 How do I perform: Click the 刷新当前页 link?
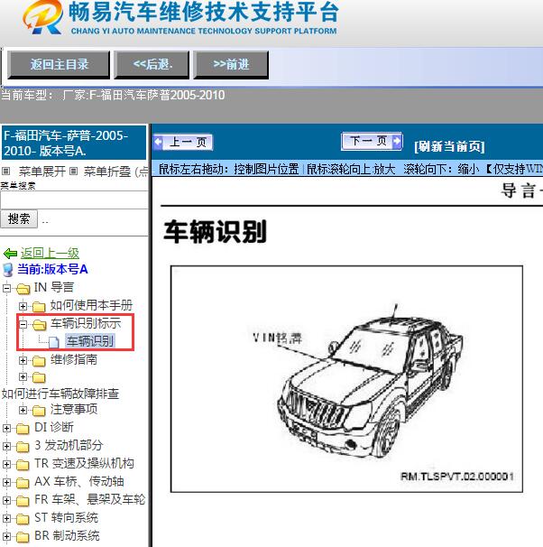click(449, 146)
